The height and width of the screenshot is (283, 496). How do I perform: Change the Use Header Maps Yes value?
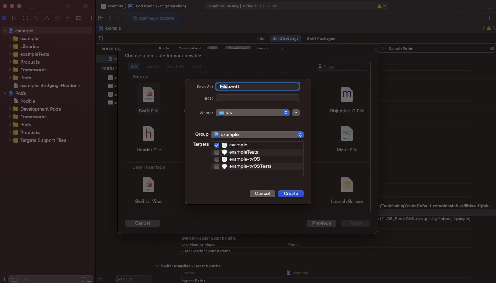[293, 245]
